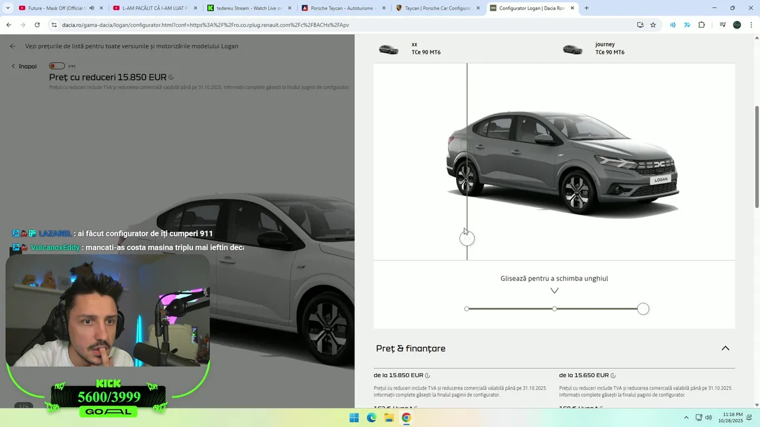760x427 pixels.
Task: Switch to the tedereu Stream Kick tab
Action: pos(248,8)
